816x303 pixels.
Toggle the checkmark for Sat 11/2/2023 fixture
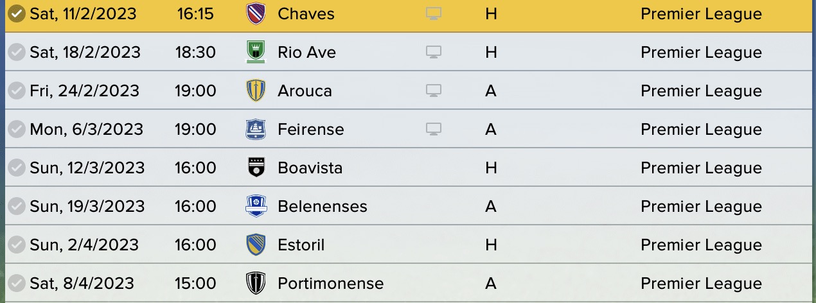click(x=17, y=14)
